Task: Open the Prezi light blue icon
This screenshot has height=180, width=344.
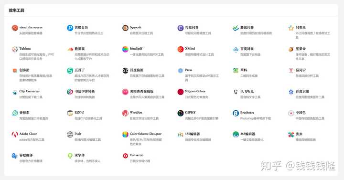Action: point(180,70)
